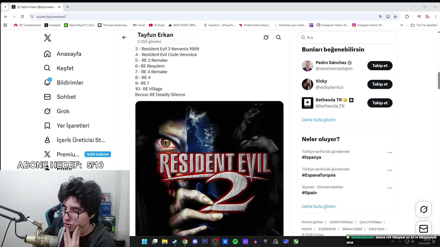Reload the page
440x247 pixels.
(x=22, y=16)
